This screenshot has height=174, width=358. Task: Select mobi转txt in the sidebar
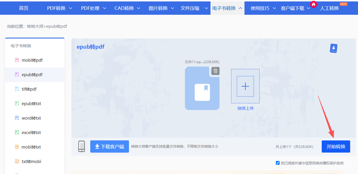[x=35, y=147]
